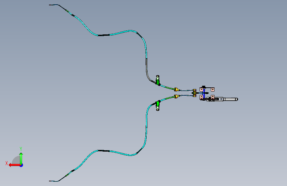287x186 pixels.
Task: Click the 'Y' label of the triad
Action: point(21,149)
